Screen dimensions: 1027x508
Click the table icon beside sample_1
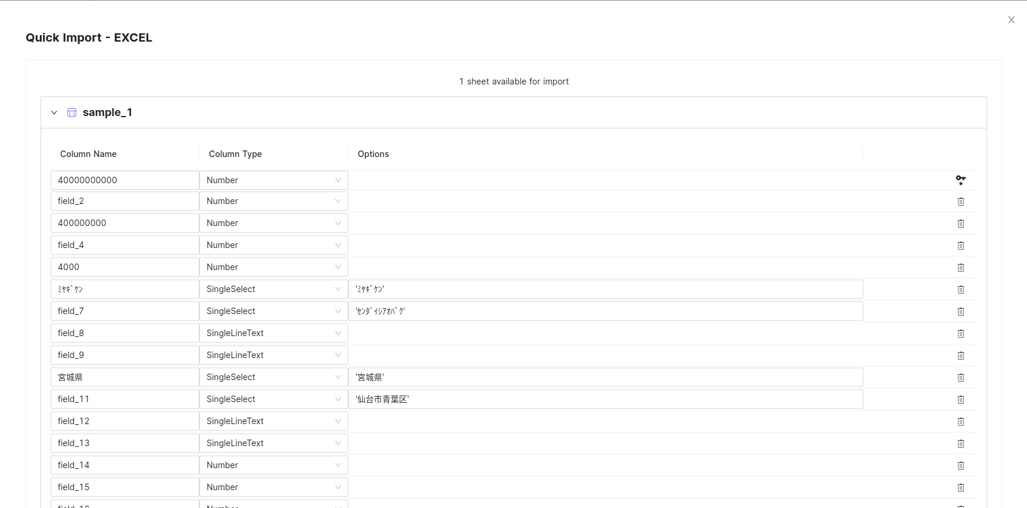71,112
